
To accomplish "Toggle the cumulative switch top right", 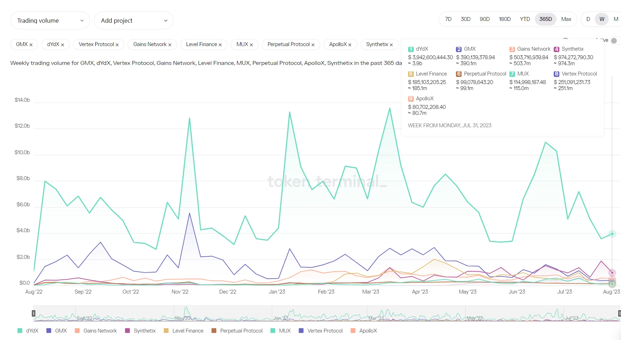I will click(x=615, y=40).
